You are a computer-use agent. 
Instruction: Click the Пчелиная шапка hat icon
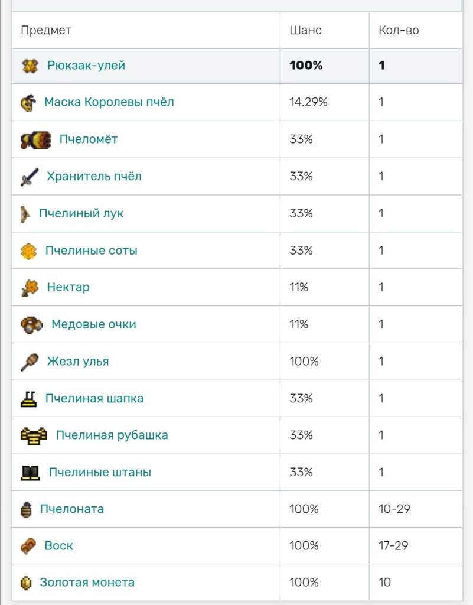(28, 399)
